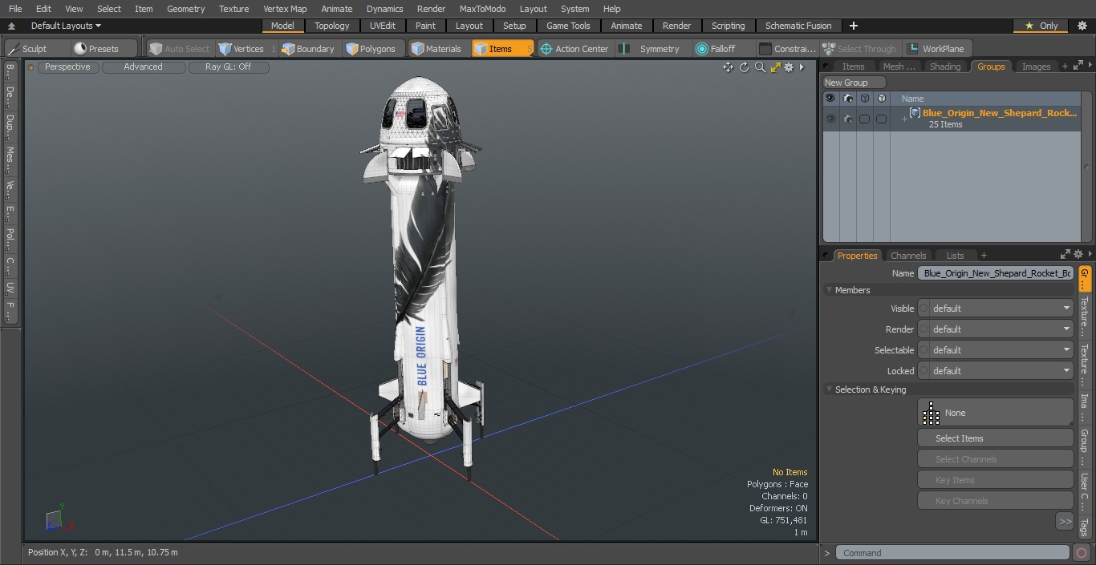Open the Lists tab
1096x565 pixels.
(955, 256)
